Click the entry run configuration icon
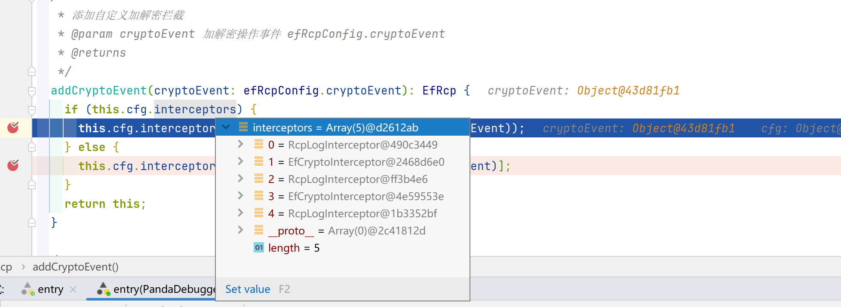The width and height of the screenshot is (841, 307). tap(28, 289)
